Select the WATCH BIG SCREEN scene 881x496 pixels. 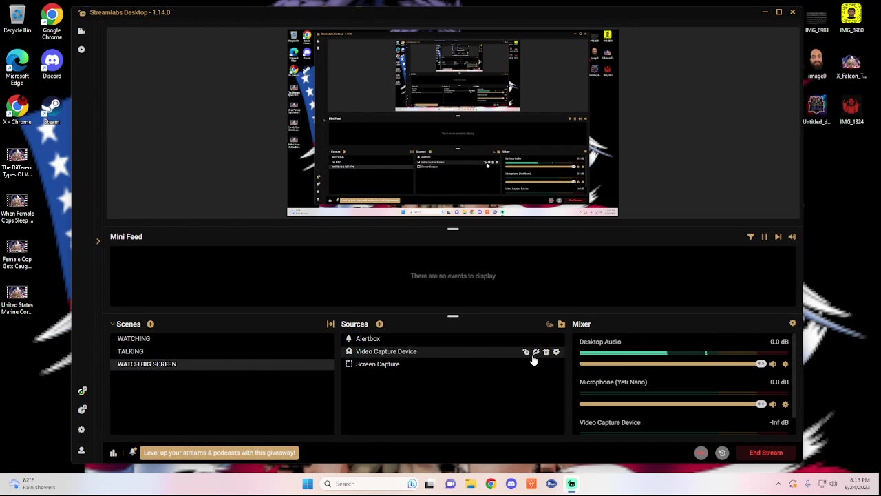(x=222, y=364)
